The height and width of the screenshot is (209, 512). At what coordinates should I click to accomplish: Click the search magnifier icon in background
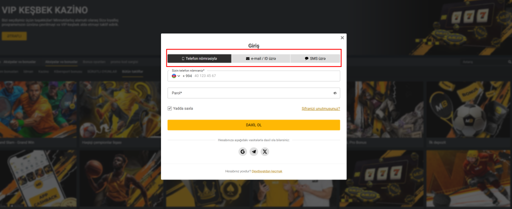click(509, 61)
